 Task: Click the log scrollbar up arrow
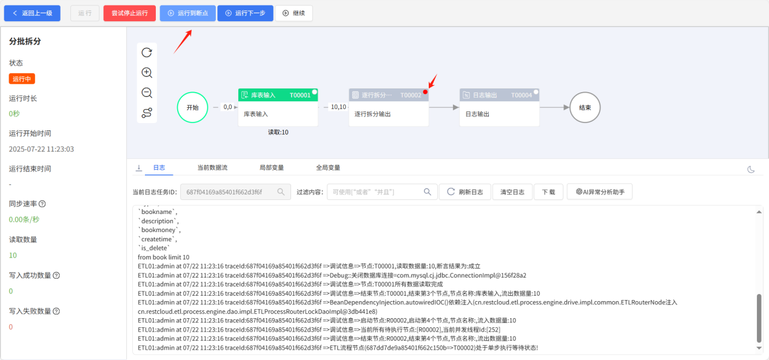[758, 212]
